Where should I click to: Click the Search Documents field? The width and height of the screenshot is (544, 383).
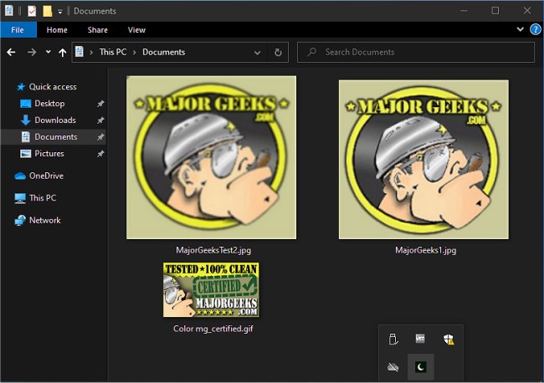[416, 53]
